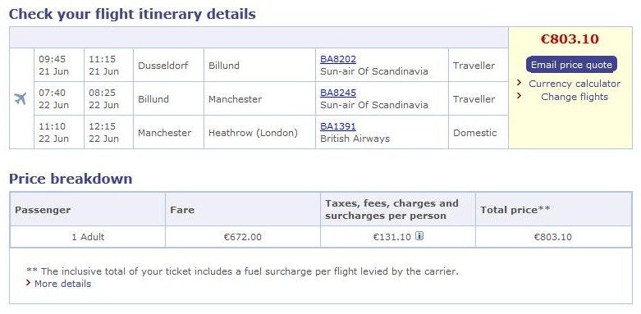The width and height of the screenshot is (641, 314).
Task: Select the Heathrow (London) destination cell
Action: (x=259, y=132)
